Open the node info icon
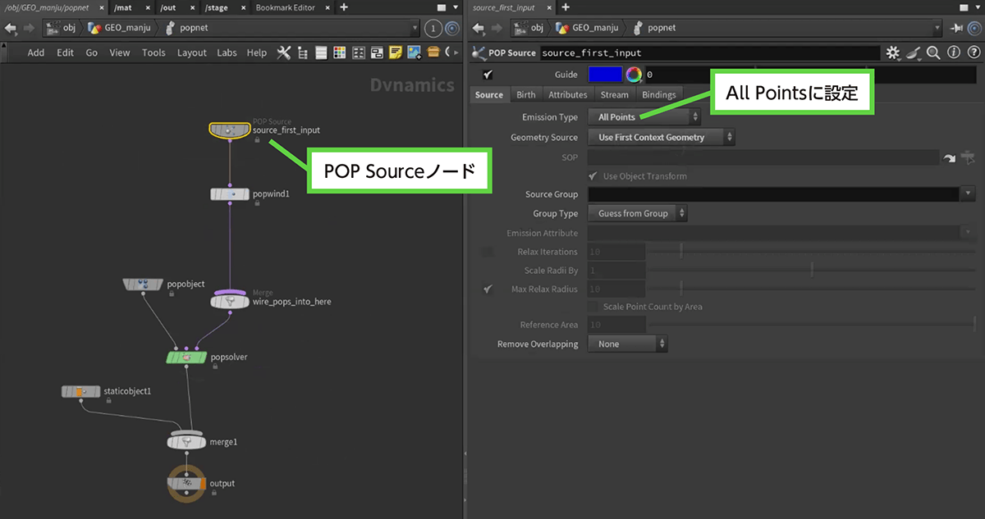This screenshot has height=519, width=985. (953, 52)
